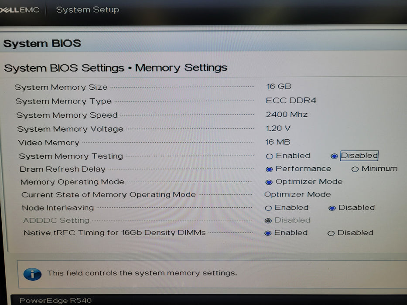Select Optimizer Mode for Memory Operating Mode
The image size is (407, 305).
tap(304, 182)
